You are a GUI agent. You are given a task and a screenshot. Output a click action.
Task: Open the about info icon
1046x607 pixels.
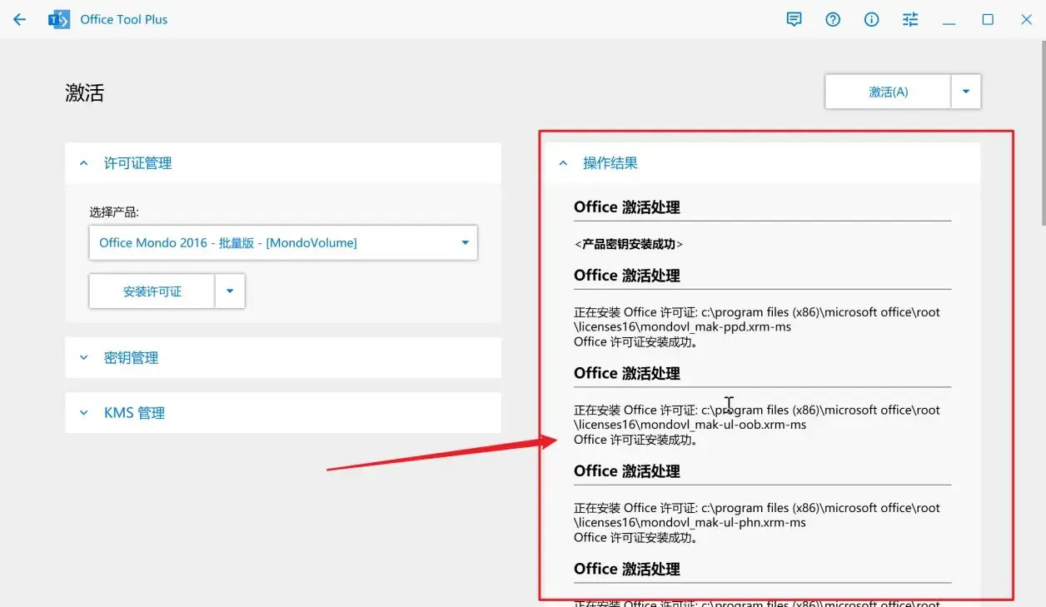(871, 19)
